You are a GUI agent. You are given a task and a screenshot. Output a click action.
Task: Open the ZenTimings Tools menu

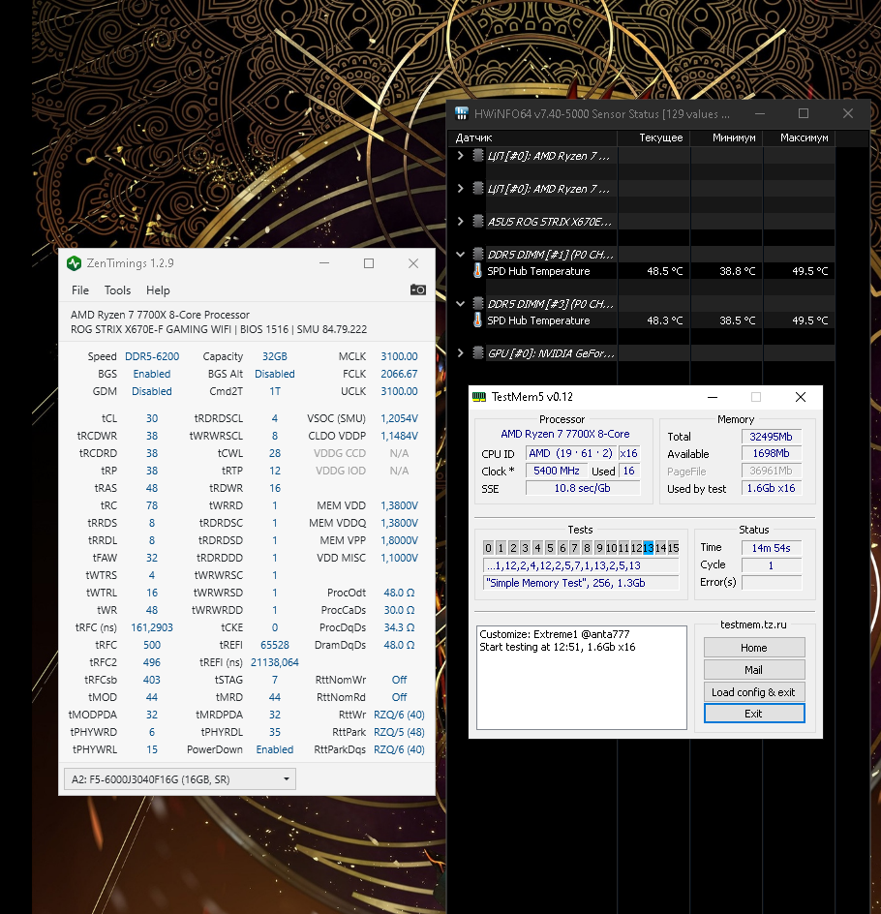(x=117, y=290)
